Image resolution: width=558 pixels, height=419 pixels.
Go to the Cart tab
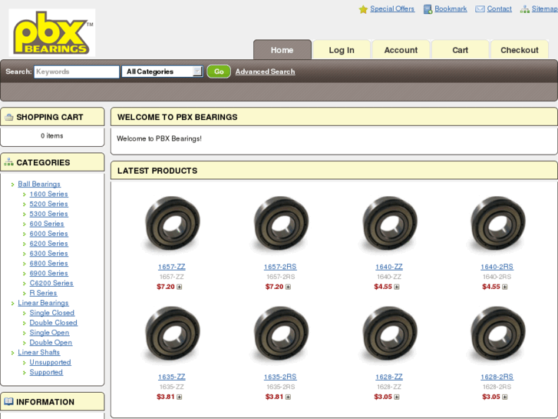click(460, 50)
